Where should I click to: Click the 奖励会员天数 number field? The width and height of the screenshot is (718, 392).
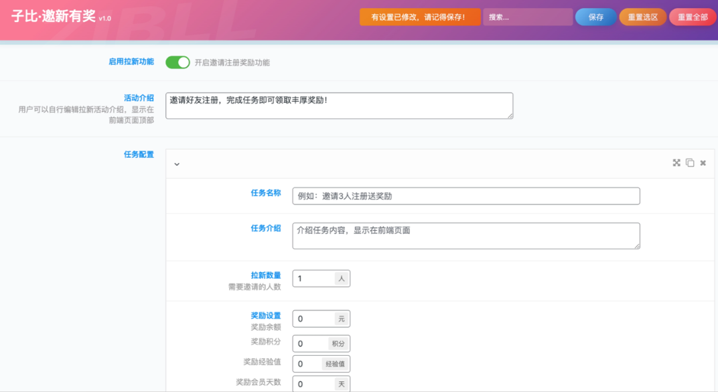pyautogui.click(x=313, y=384)
